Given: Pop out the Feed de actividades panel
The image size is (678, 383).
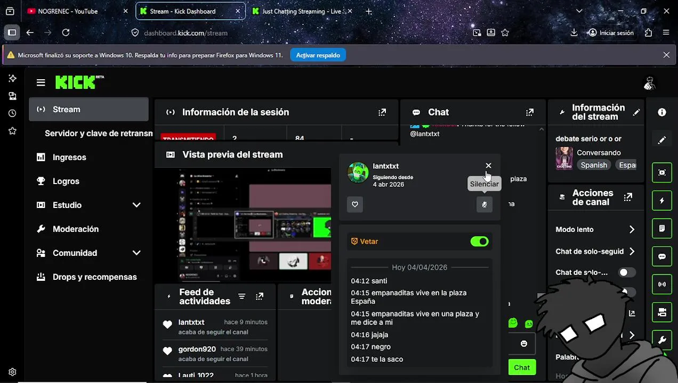Looking at the screenshot, I should [x=260, y=296].
